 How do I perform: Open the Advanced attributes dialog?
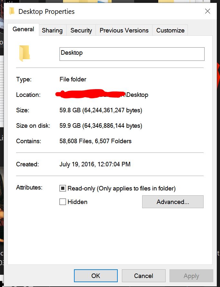(x=173, y=202)
